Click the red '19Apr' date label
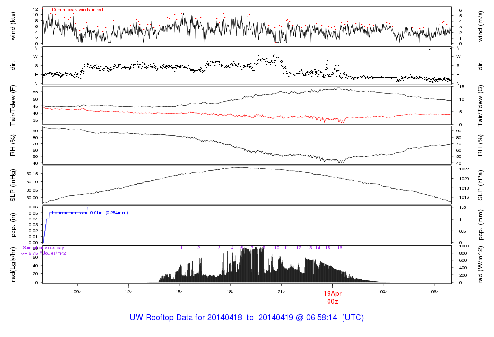494x337 pixels. point(332,293)
